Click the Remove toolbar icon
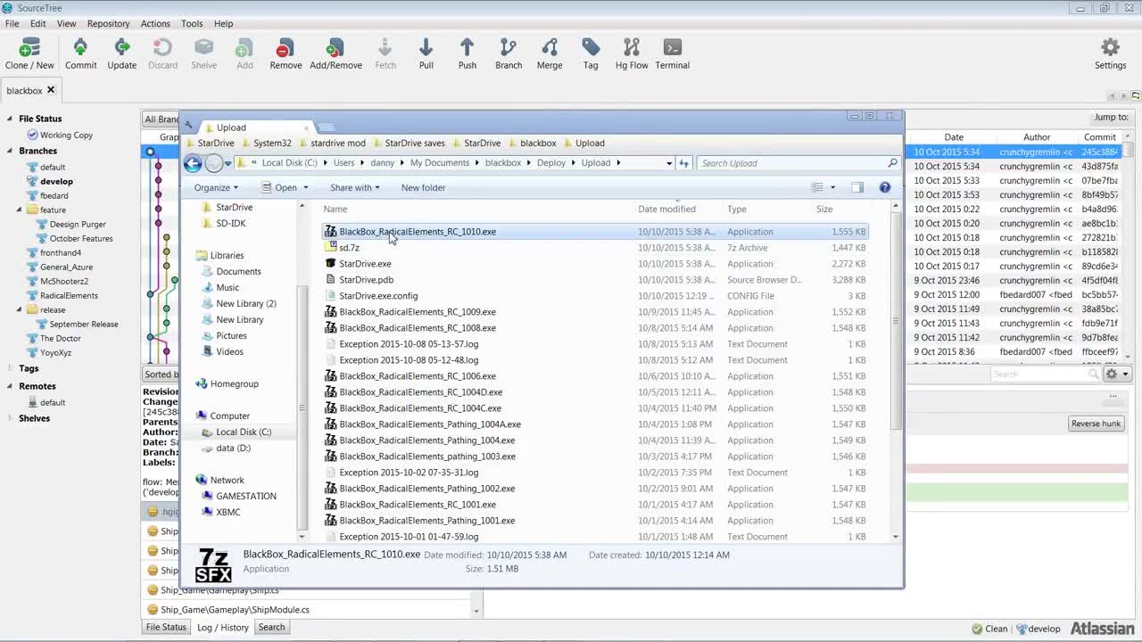 [285, 53]
